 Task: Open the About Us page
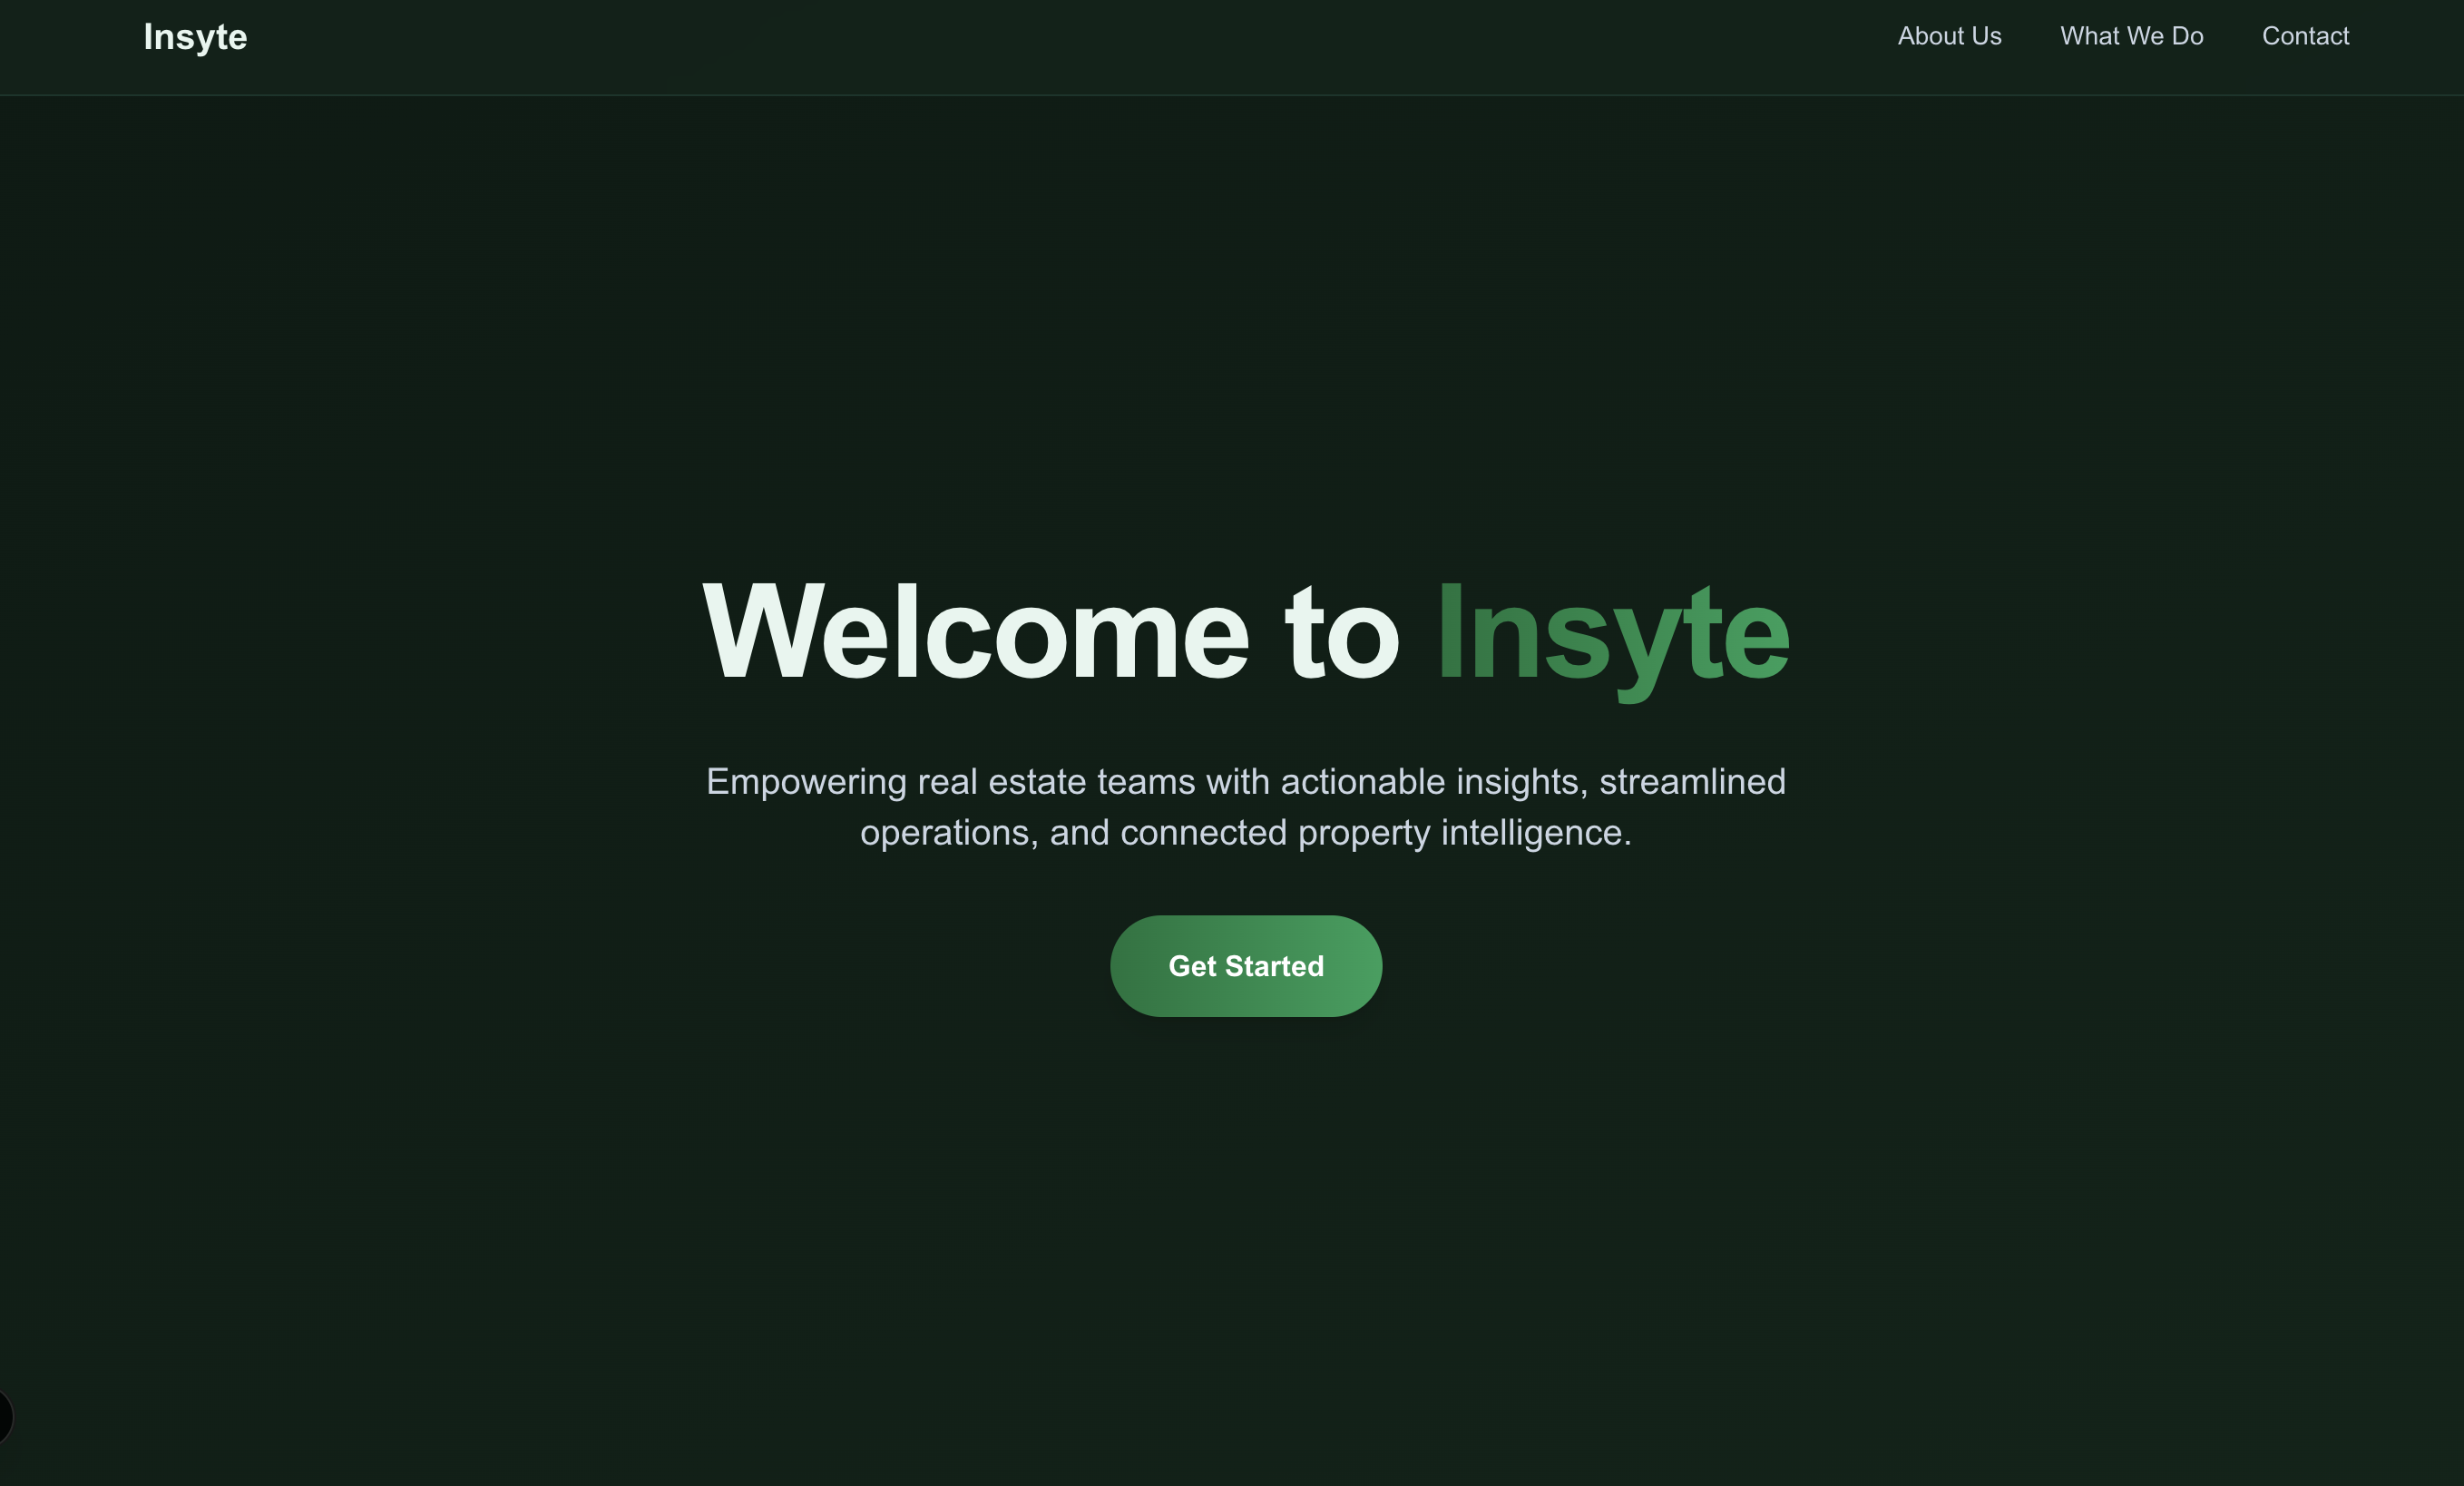point(1949,36)
